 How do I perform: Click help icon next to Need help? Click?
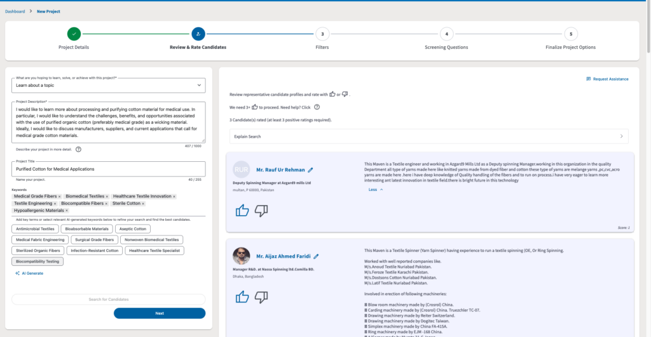(x=317, y=107)
